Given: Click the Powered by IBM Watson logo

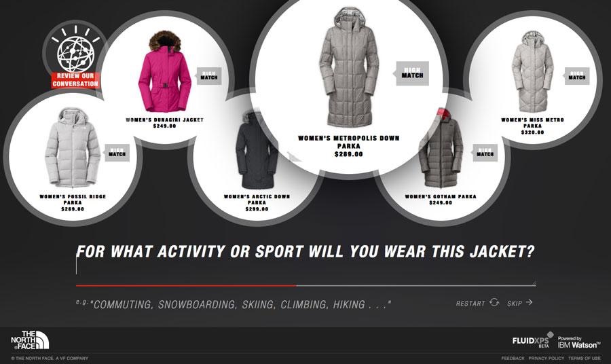Looking at the screenshot, I should 579,342.
